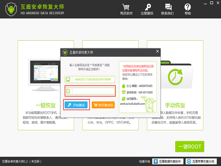
Task: Click the hotline number 400-007-6365
Action: pos(146,92)
